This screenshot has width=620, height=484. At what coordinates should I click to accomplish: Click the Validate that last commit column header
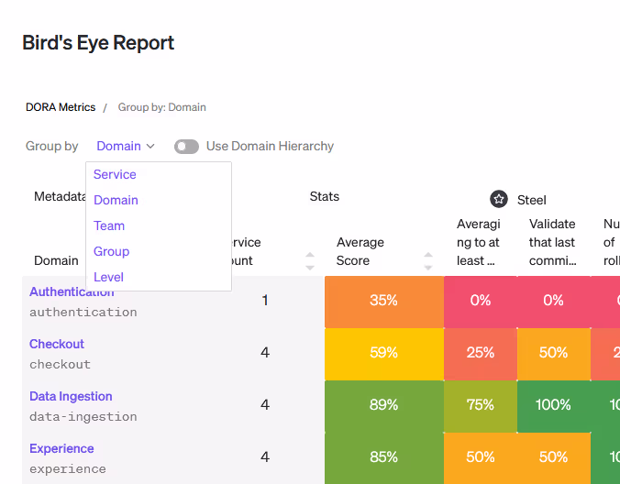[552, 242]
